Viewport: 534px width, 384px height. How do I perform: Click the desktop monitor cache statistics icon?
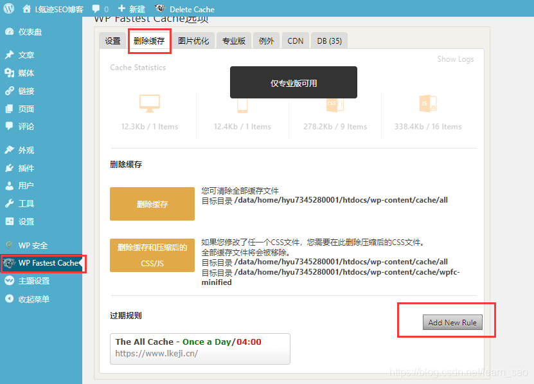point(150,104)
